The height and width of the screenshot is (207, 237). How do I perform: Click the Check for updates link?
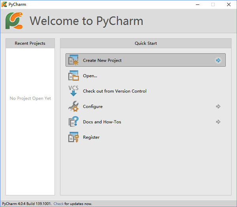click(x=58, y=204)
